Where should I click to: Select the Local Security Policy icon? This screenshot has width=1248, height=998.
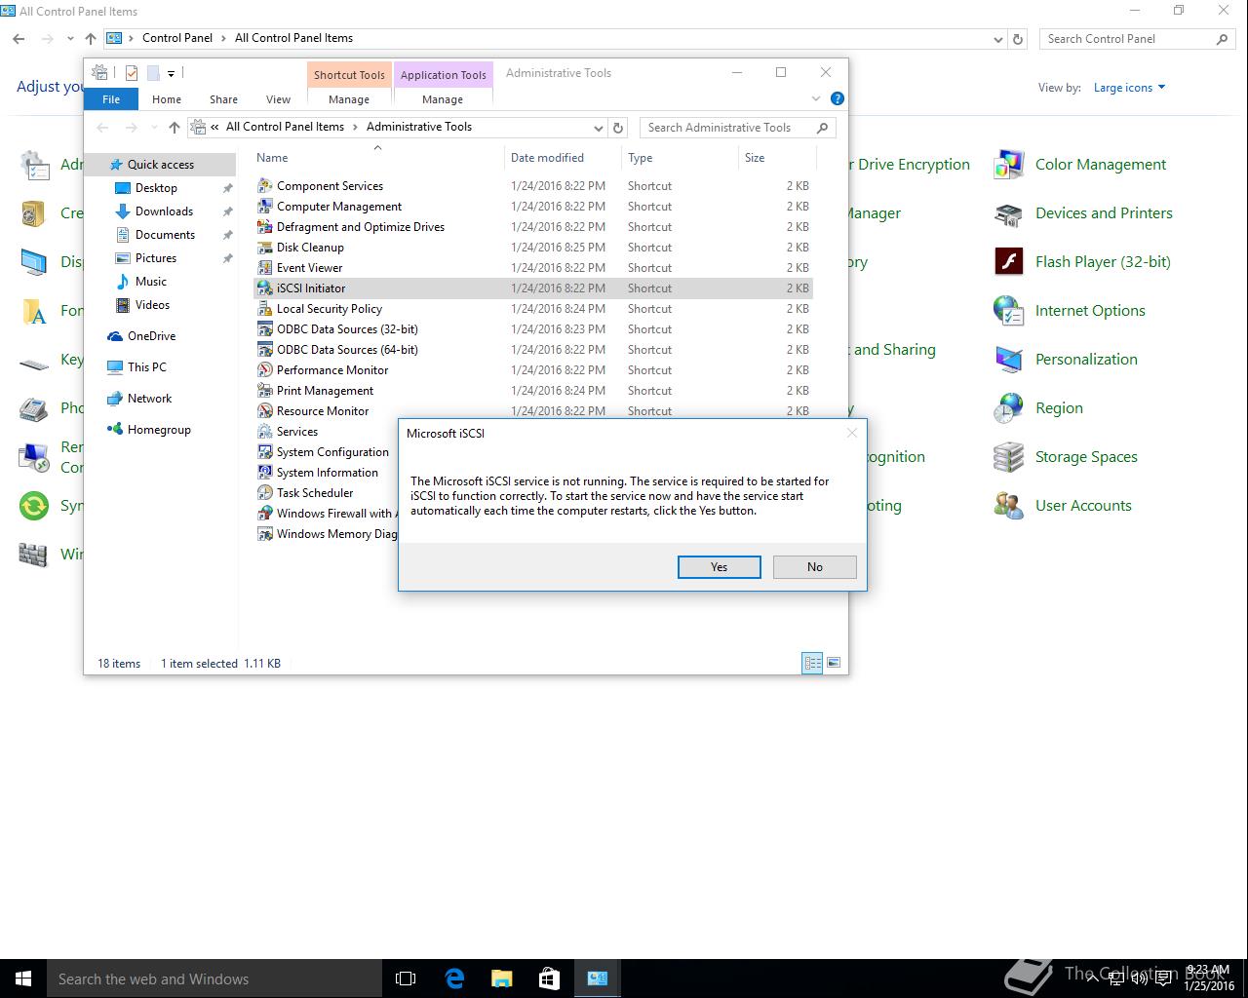(264, 308)
